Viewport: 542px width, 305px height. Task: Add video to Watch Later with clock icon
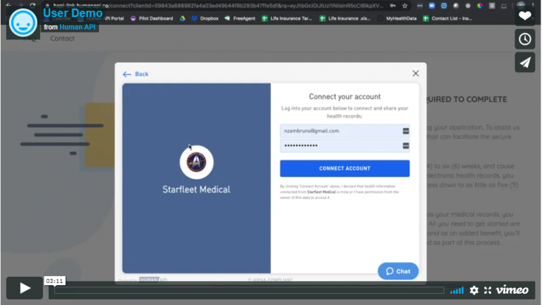(x=524, y=39)
